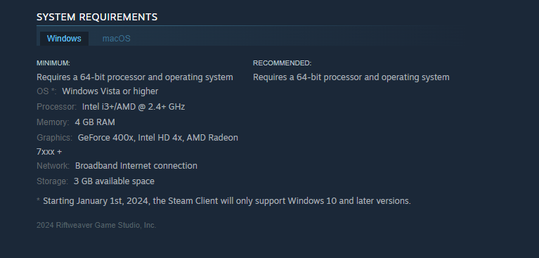Screen dimensions: 539x258
Task: Click the RECOMMENDED section label
Action: (x=283, y=63)
